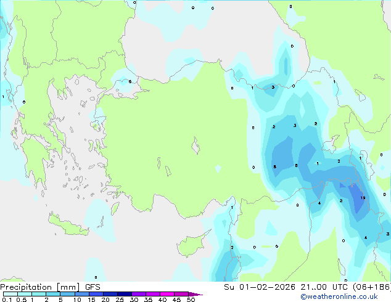391x302 pixels.
Task: Click the "35" legend scale label
Action: (148, 300)
